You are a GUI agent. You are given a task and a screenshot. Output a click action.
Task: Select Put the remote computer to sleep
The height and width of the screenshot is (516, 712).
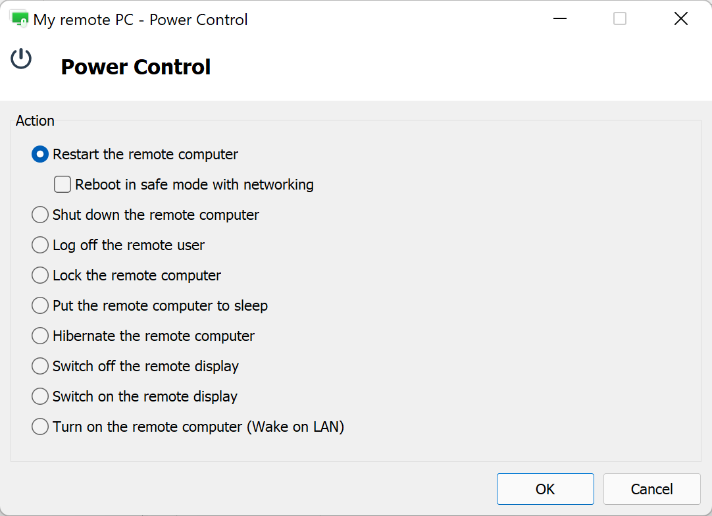[40, 306]
